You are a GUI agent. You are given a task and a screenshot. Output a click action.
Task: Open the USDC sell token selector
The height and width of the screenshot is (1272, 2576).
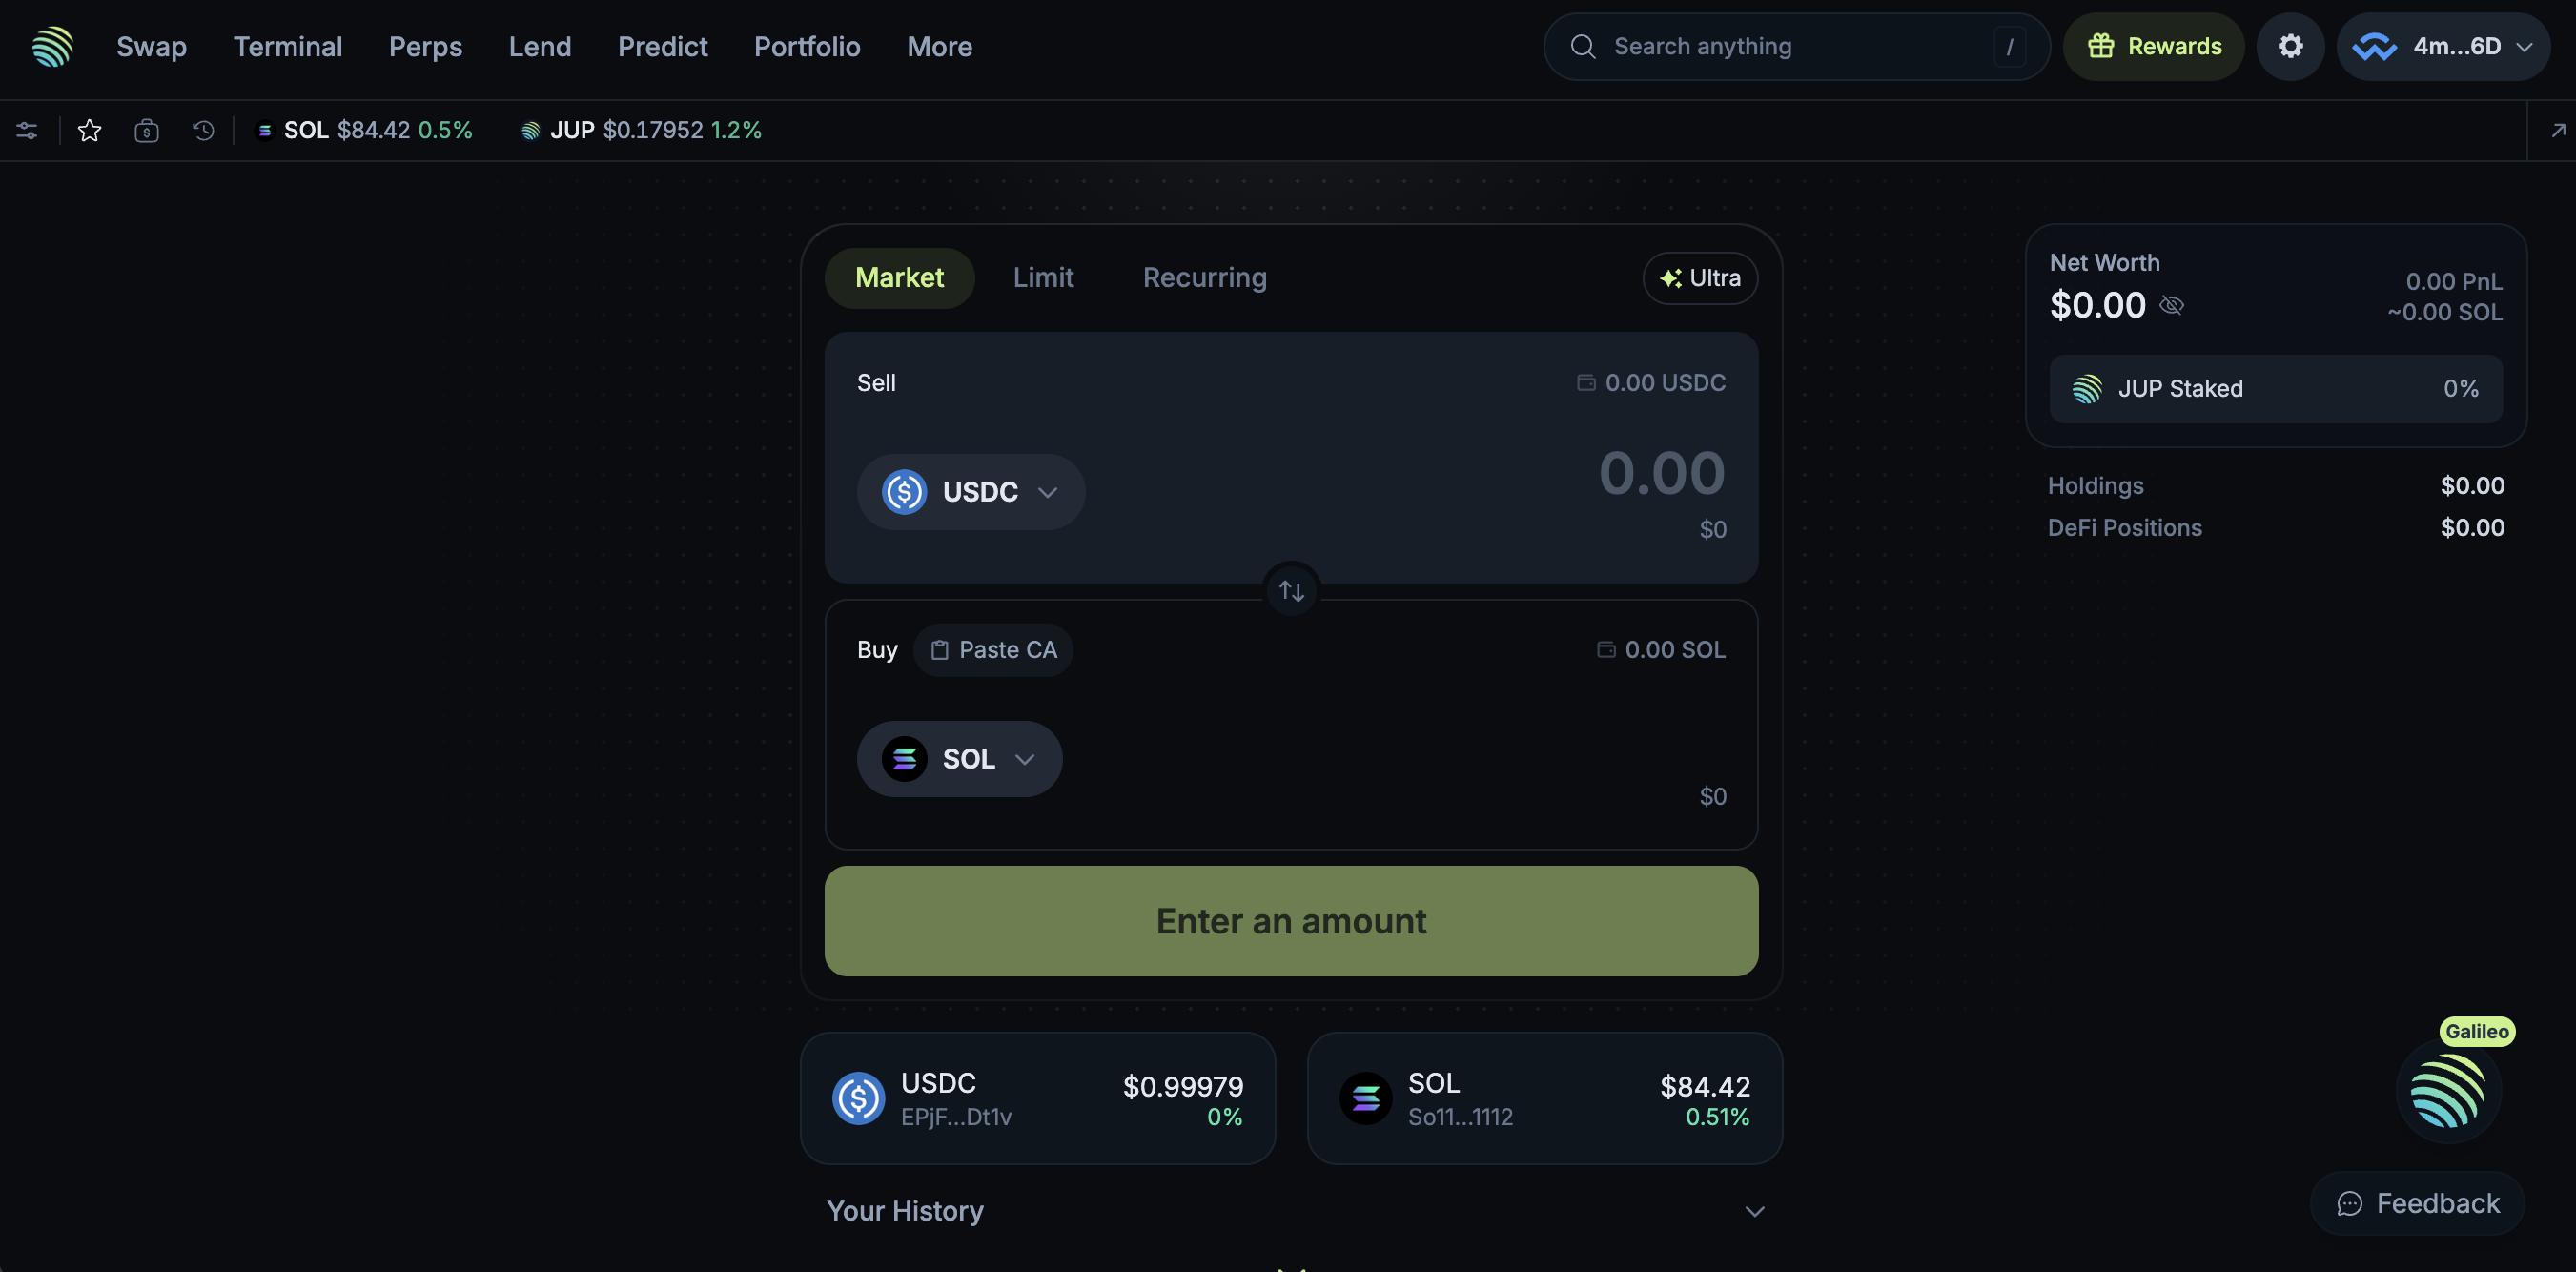click(970, 492)
